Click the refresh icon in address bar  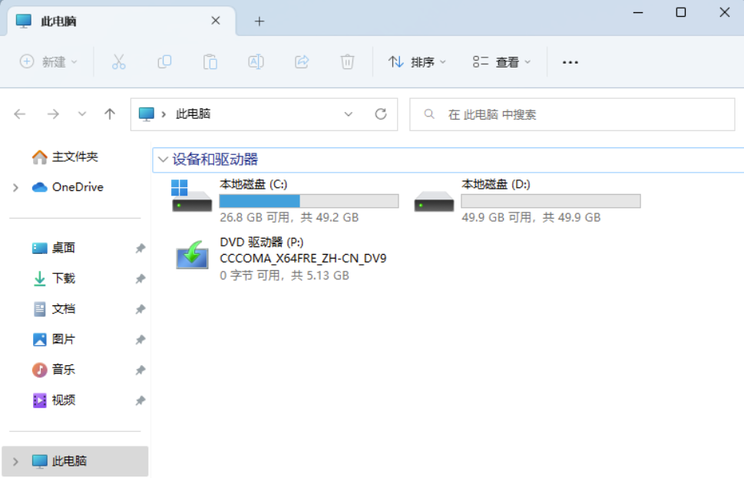pos(381,114)
